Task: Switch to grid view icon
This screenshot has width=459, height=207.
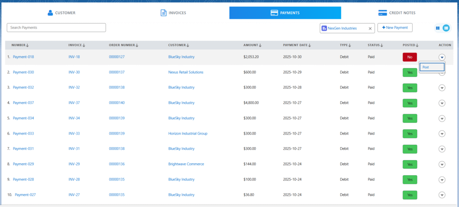Action: pyautogui.click(x=437, y=28)
